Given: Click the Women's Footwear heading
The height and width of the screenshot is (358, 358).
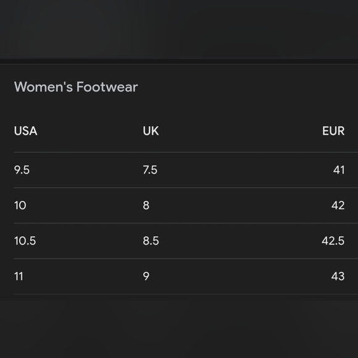Looking at the screenshot, I should click(76, 87).
